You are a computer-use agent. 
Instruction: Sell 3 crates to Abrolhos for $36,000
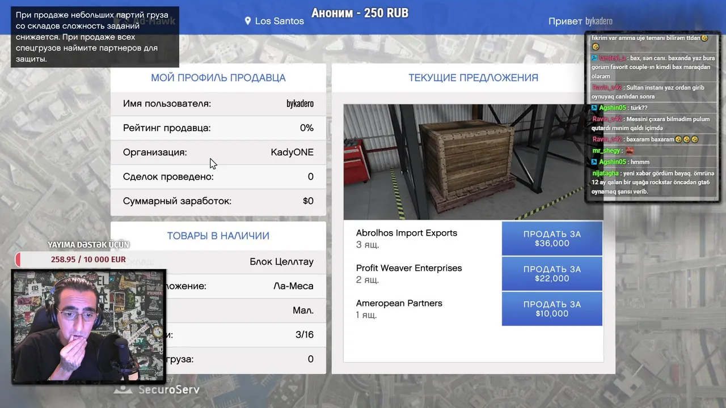click(x=552, y=239)
